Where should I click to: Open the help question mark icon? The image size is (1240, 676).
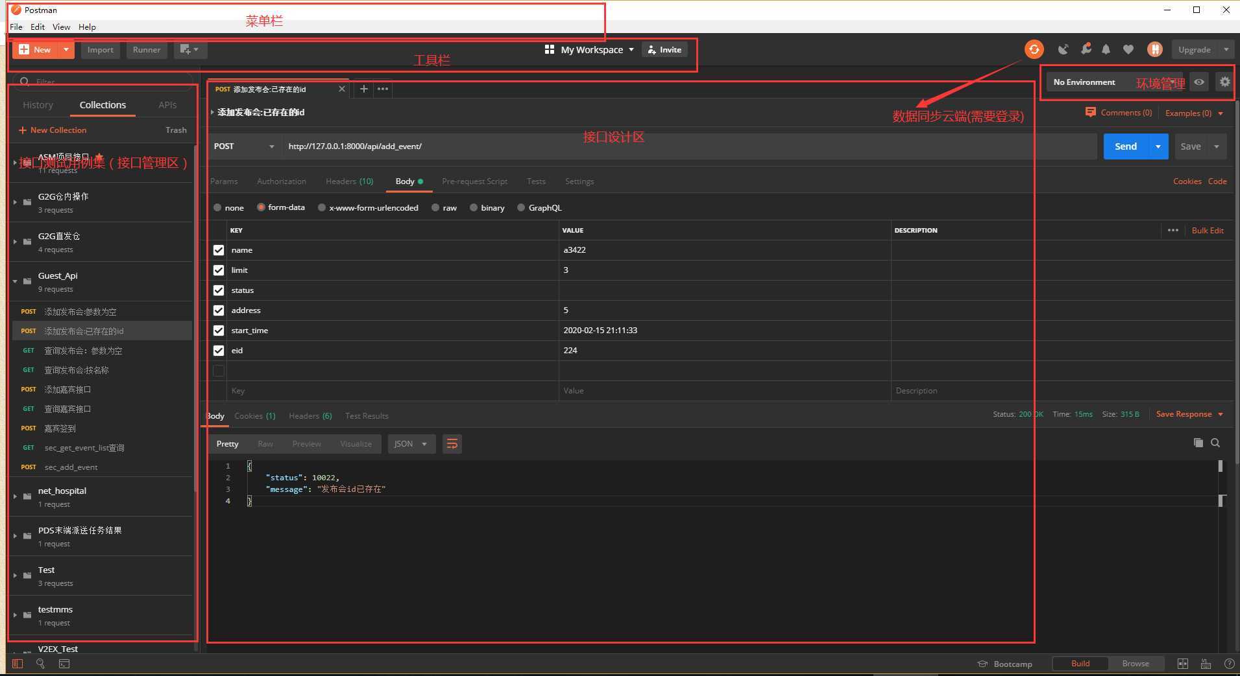[x=1229, y=664]
